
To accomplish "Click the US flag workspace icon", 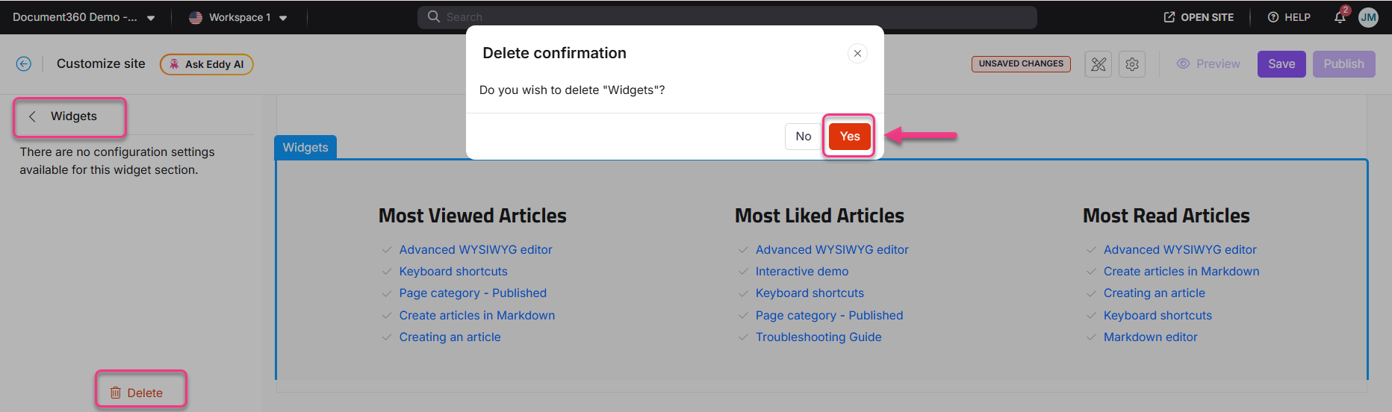I will [x=196, y=17].
